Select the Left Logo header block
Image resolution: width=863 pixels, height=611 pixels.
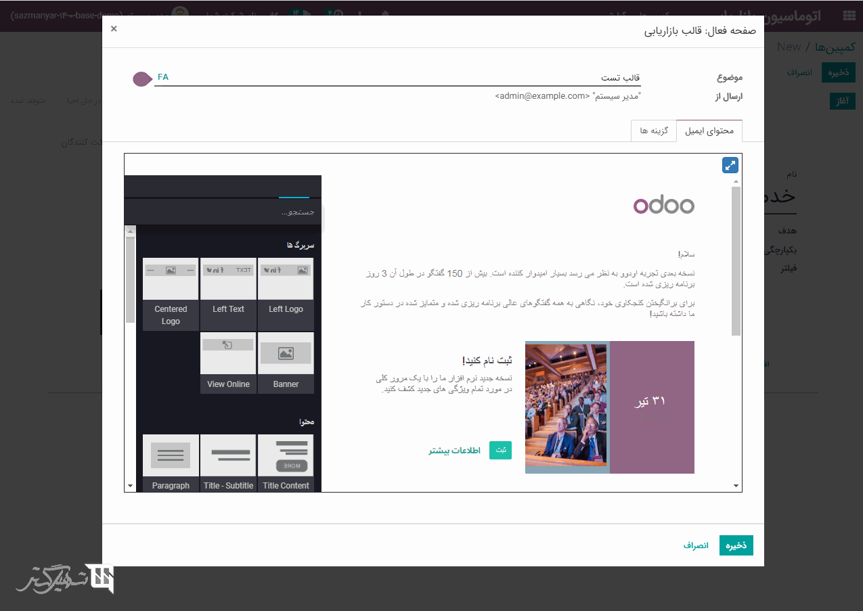286,294
